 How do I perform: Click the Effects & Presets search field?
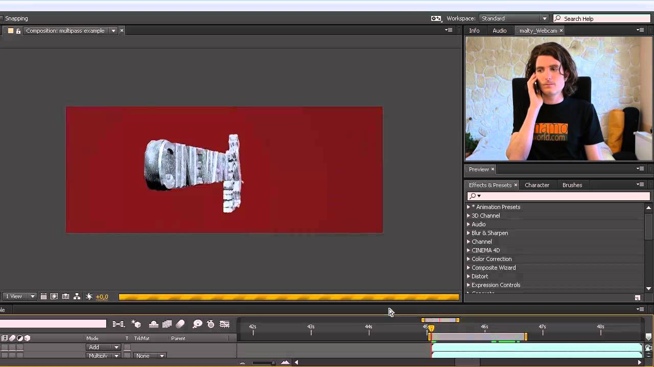pyautogui.click(x=558, y=196)
